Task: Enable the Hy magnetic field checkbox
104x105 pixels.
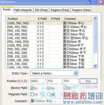Action: (49, 94)
